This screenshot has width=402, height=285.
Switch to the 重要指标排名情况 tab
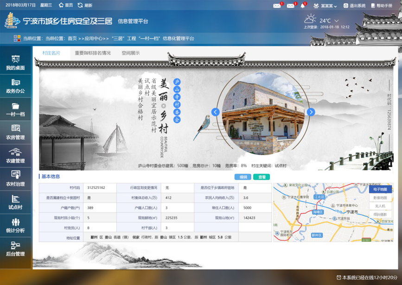pyautogui.click(x=93, y=53)
